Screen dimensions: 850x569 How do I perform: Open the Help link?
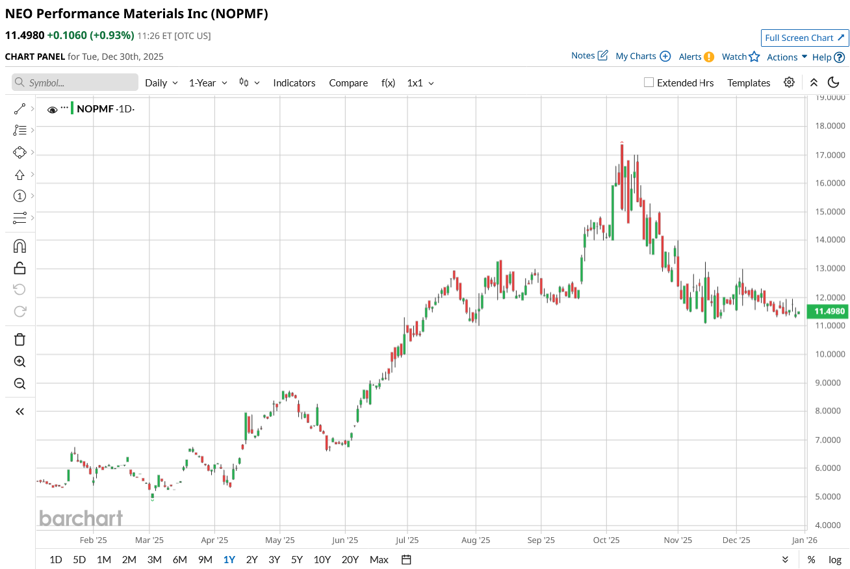[829, 57]
